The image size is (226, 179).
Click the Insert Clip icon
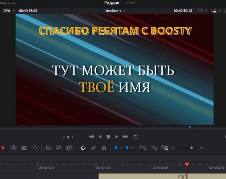pos(48,148)
